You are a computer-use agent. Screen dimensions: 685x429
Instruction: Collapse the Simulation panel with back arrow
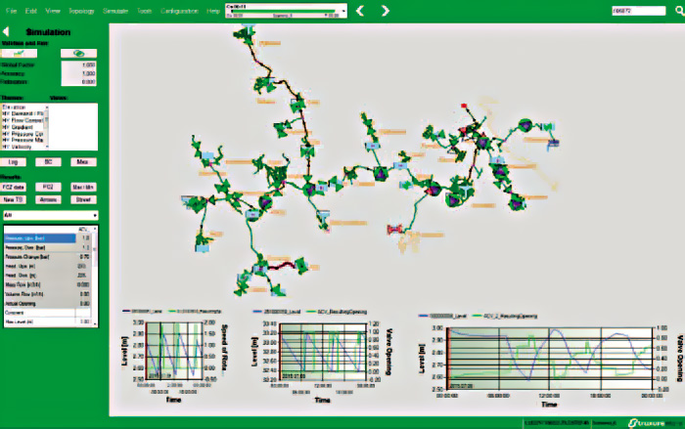(8, 32)
